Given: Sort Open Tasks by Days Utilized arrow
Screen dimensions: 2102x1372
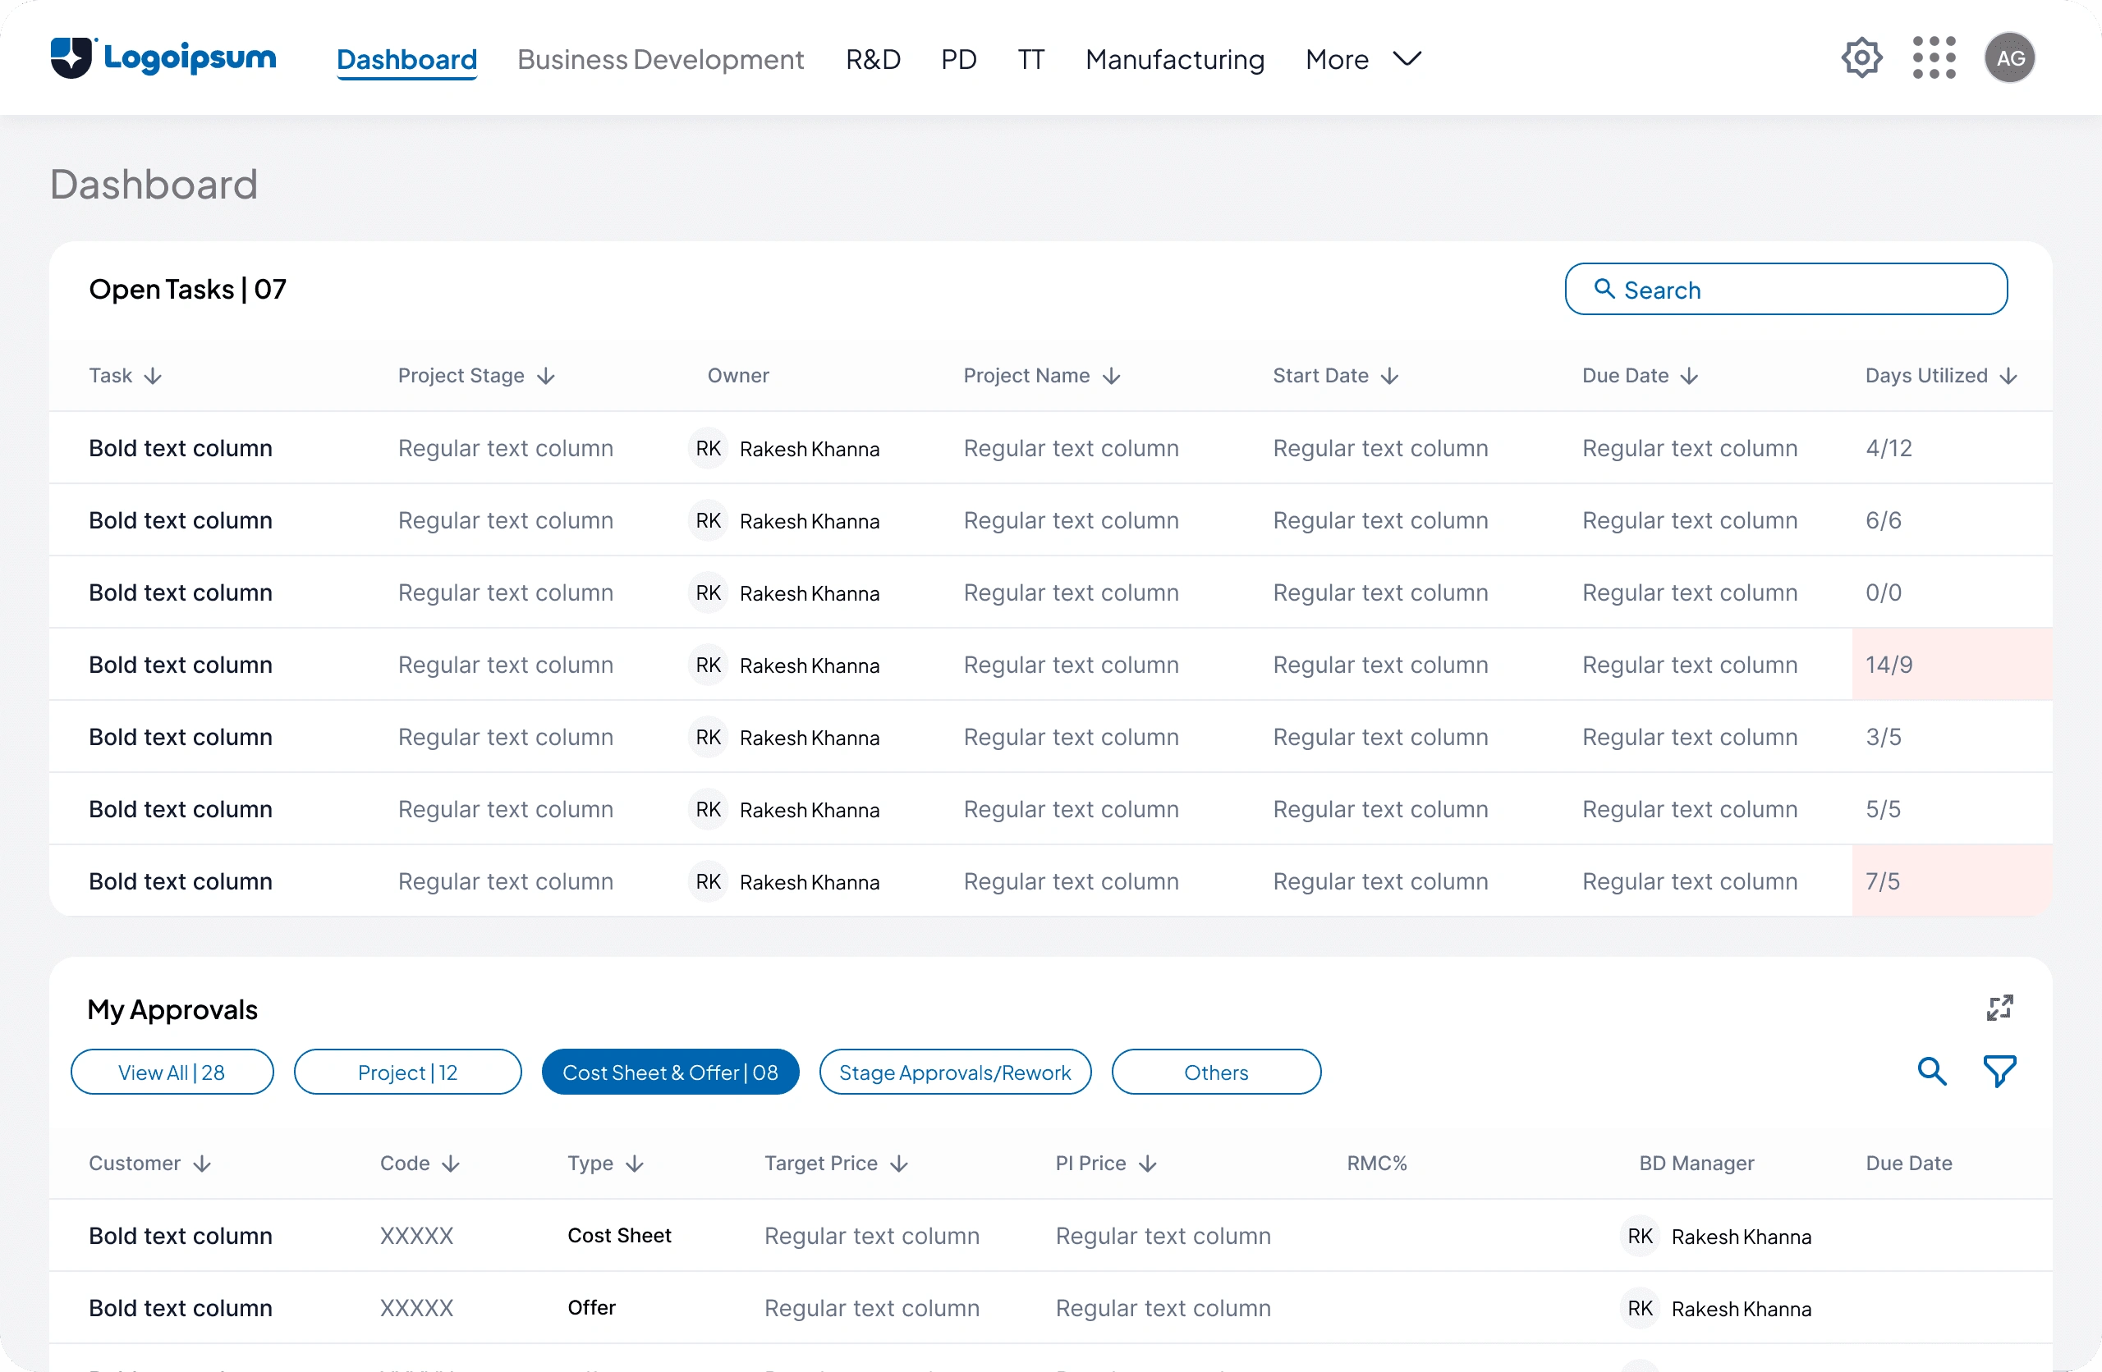Looking at the screenshot, I should pyautogui.click(x=2008, y=376).
